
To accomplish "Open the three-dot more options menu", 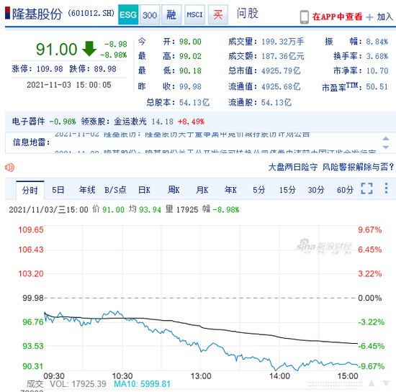I will point(386,188).
